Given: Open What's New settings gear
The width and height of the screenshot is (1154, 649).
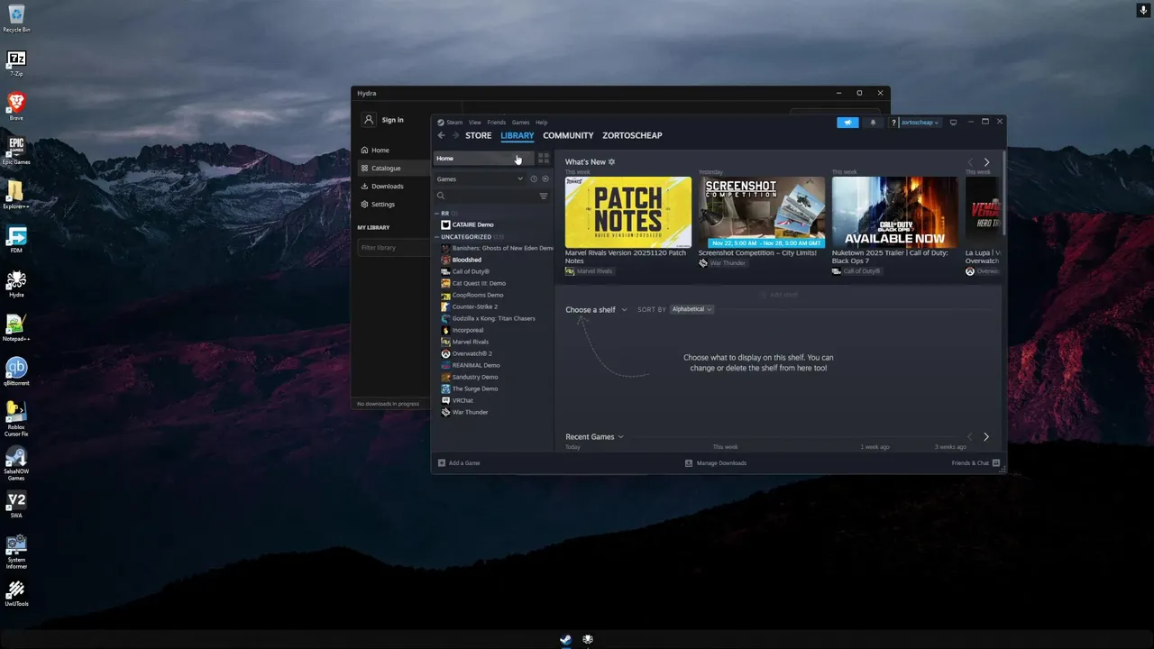Looking at the screenshot, I should pos(611,162).
